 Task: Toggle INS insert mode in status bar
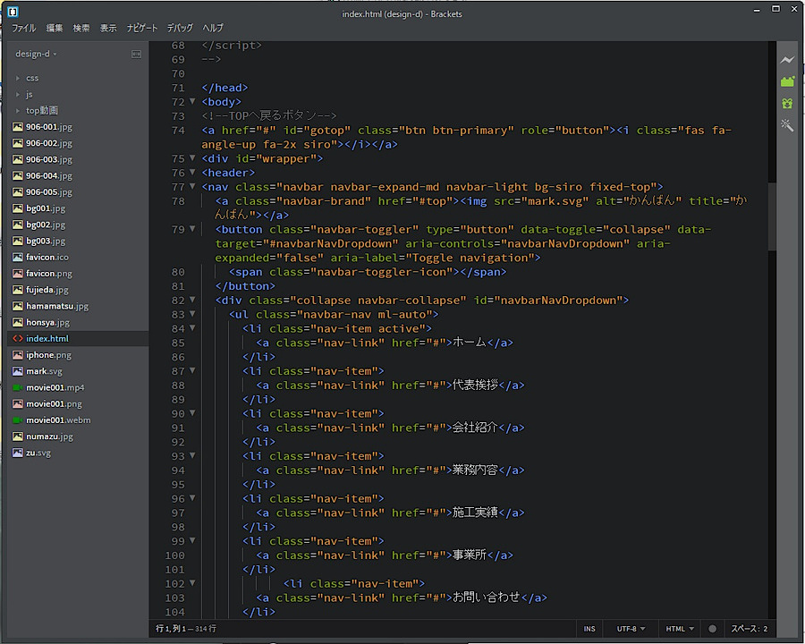tap(589, 629)
